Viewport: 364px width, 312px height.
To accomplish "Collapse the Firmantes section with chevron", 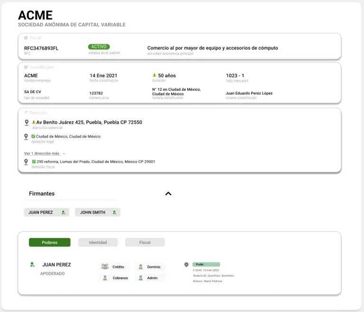I will pyautogui.click(x=168, y=194).
